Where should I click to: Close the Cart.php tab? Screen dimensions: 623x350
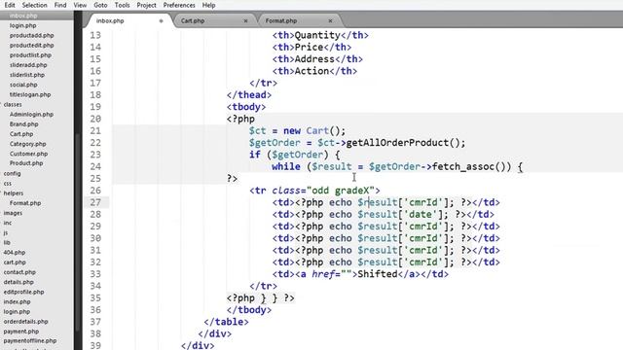coord(245,20)
